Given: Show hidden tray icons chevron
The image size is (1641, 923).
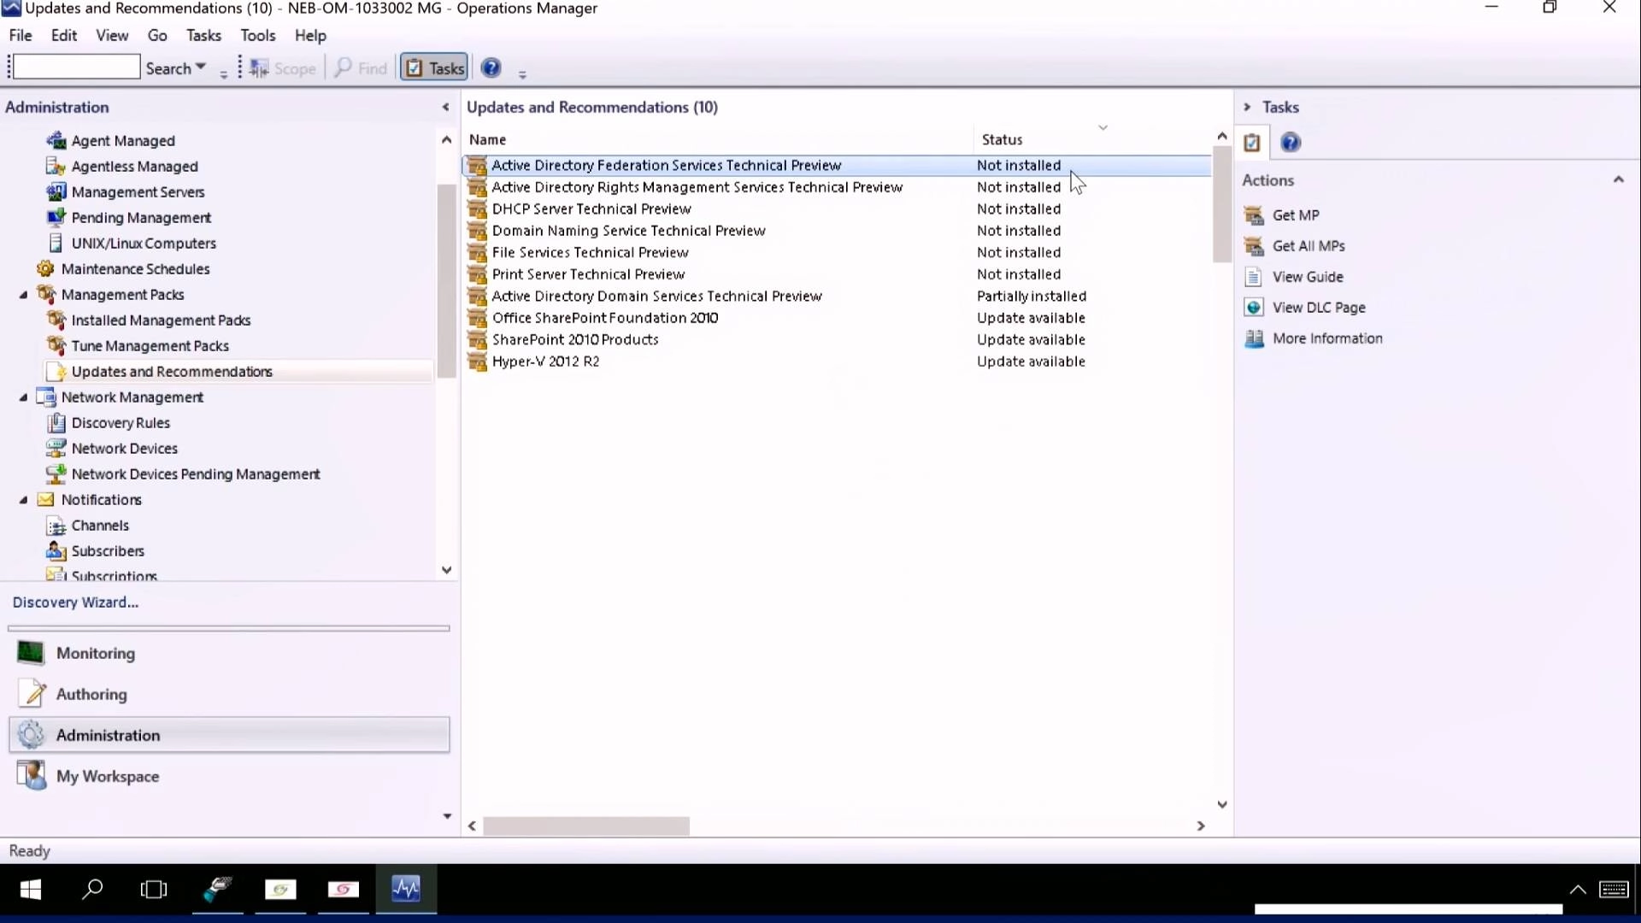Looking at the screenshot, I should point(1578,890).
